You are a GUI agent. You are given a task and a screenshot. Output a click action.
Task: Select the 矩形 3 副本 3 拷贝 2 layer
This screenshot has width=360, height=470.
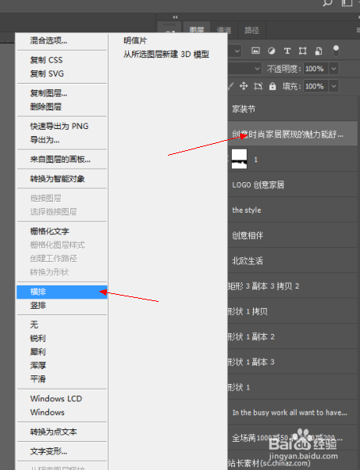tap(293, 286)
